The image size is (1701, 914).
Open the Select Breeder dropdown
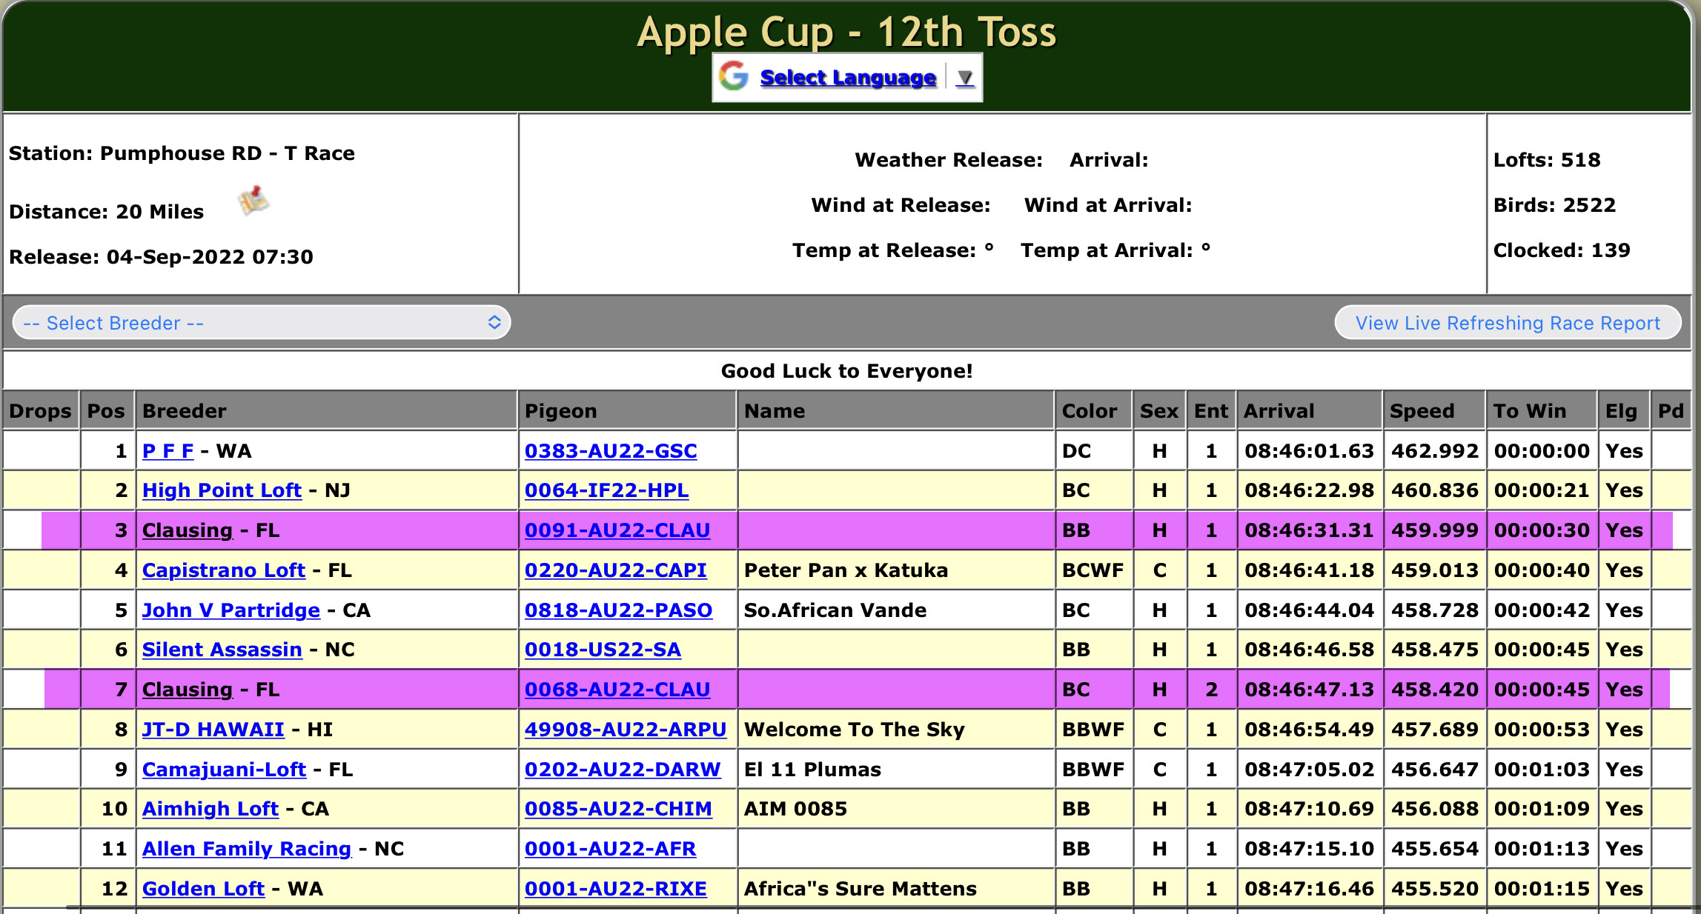coord(261,323)
